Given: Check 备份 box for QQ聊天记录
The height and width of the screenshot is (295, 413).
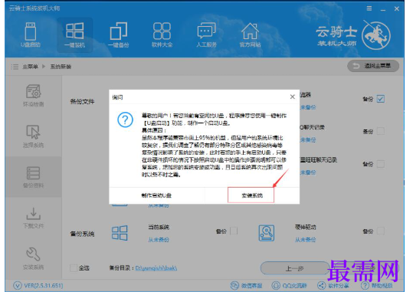Looking at the screenshot, I should (381, 131).
